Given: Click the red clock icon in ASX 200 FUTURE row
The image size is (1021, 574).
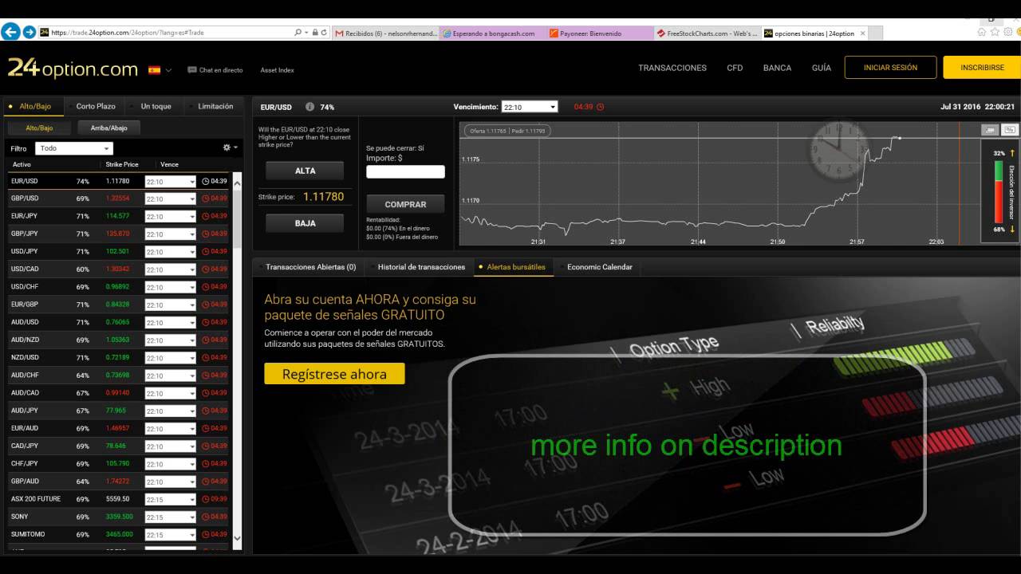Looking at the screenshot, I should [206, 499].
